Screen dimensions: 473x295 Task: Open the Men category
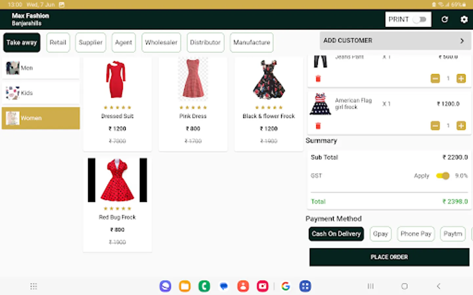coord(41,68)
